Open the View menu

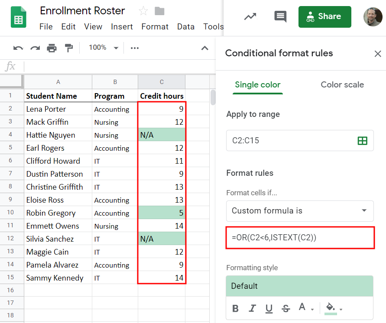93,26
